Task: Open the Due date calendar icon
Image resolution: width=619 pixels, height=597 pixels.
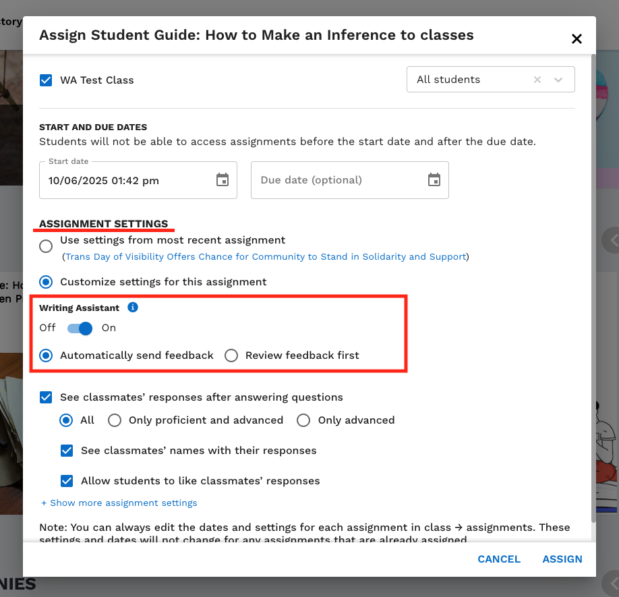Action: (x=434, y=180)
